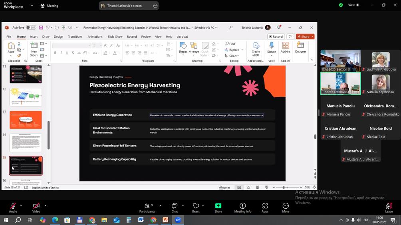The image size is (401, 225).
Task: Toggle text Shadow formatting
Action: pyautogui.click(x=73, y=53)
